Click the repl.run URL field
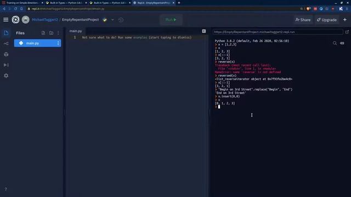The height and width of the screenshot is (197, 351). [x=278, y=32]
